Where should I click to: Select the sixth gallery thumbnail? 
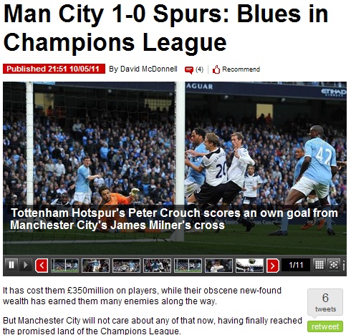click(x=218, y=266)
